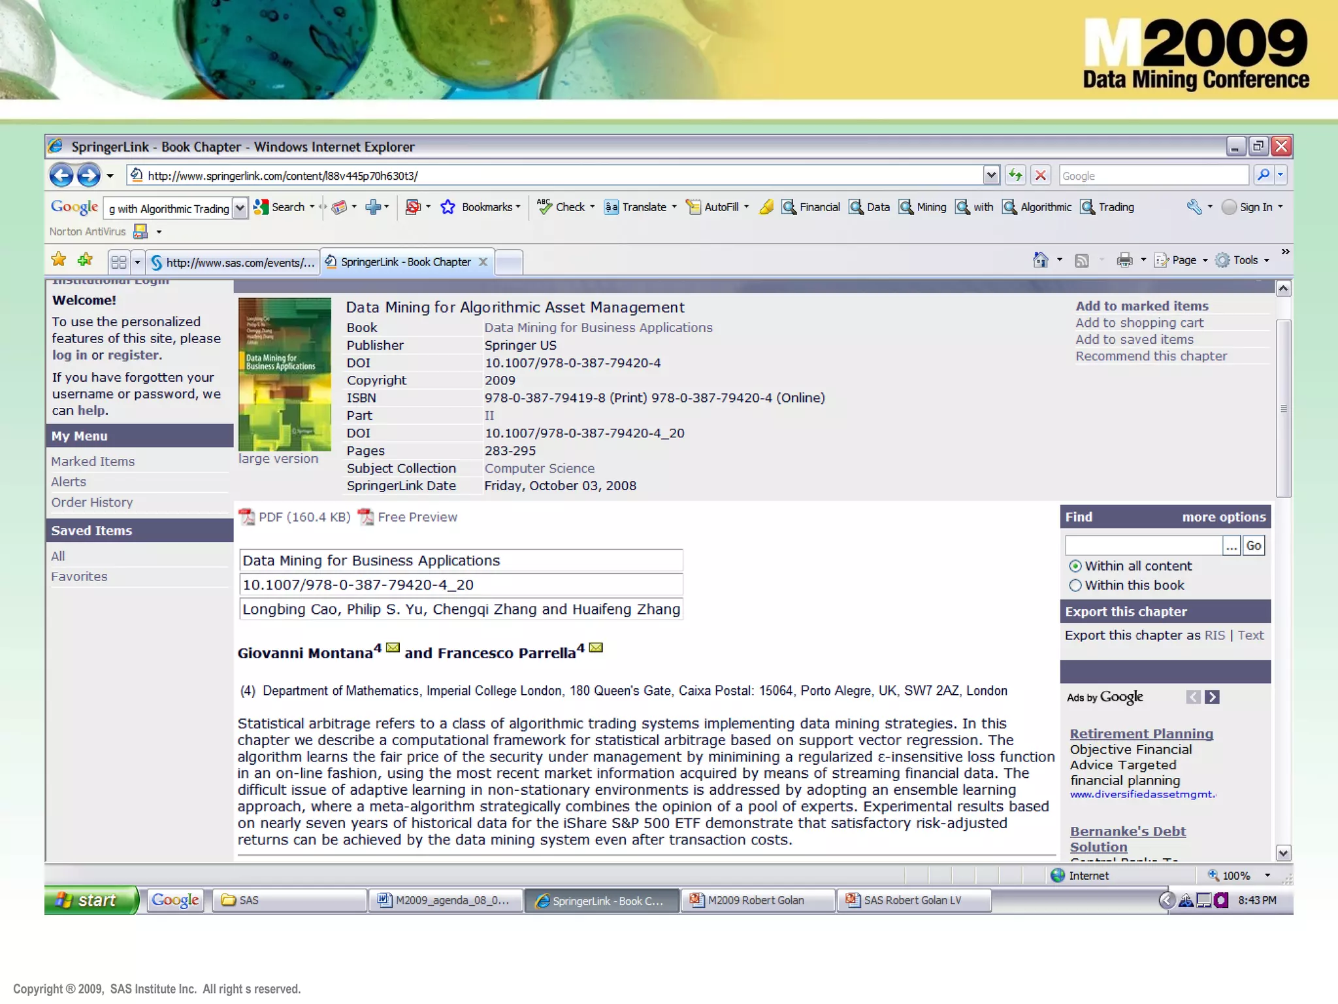Open Favorites under Saved Items
1338x1004 pixels.
click(79, 577)
